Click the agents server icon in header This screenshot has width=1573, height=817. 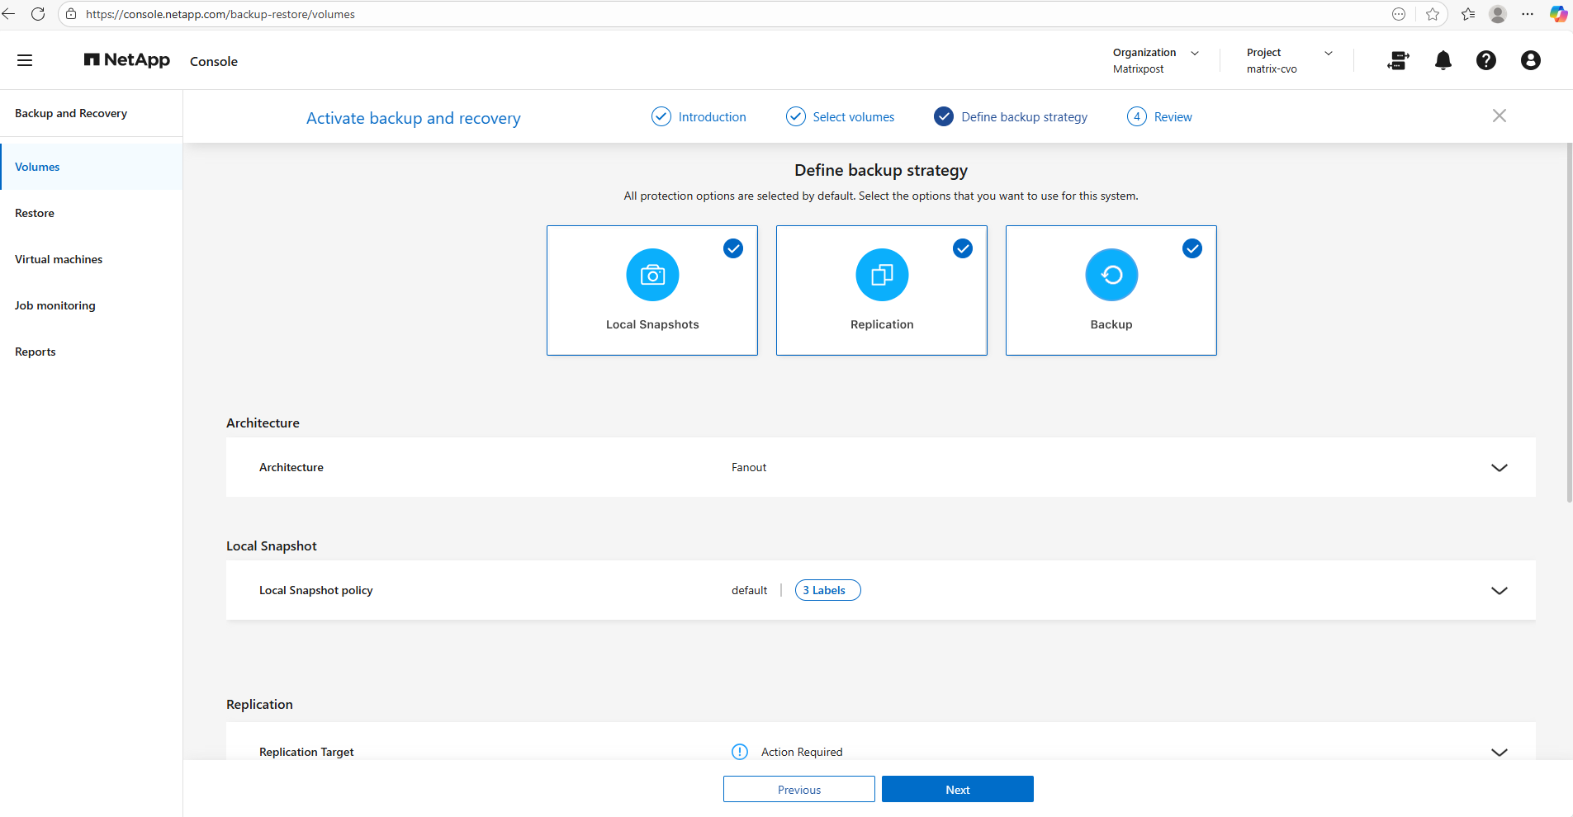1398,60
